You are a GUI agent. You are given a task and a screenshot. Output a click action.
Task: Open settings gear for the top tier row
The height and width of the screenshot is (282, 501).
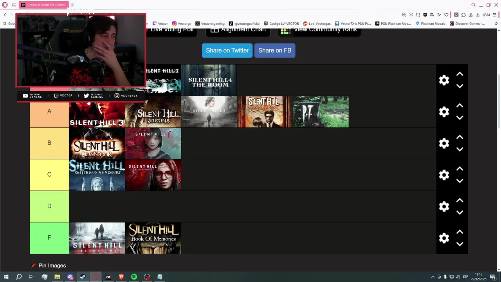click(x=444, y=80)
